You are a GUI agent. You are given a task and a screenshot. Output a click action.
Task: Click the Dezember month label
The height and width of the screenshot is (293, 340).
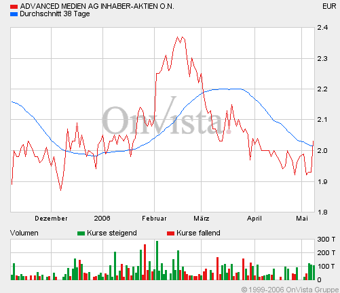tap(51, 219)
